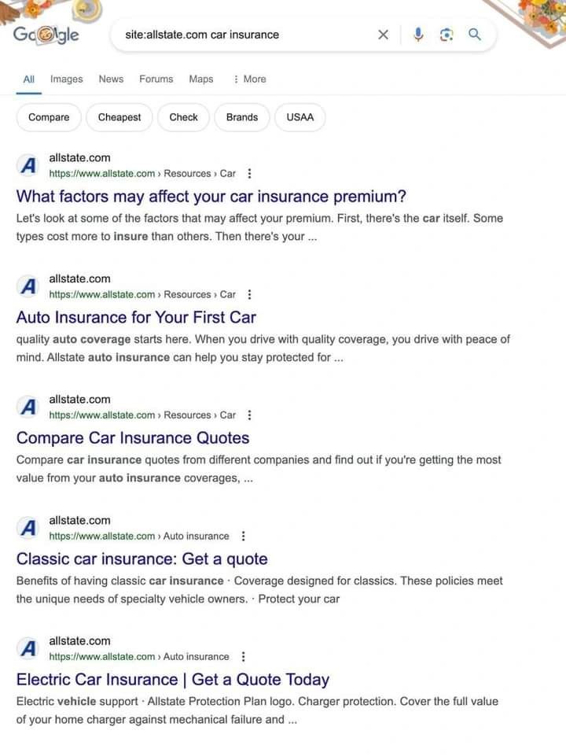Open three-dot options for First Car result
The height and width of the screenshot is (756, 566).
click(249, 294)
